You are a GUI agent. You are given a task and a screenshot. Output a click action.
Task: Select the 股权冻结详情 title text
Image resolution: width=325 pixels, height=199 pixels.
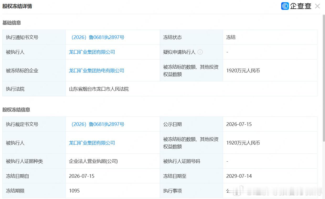[x=17, y=6]
